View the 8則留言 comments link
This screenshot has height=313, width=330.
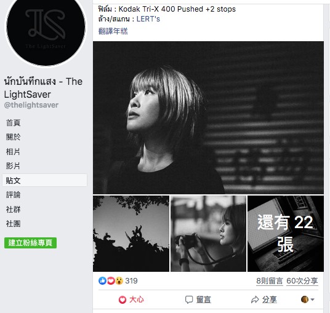[x=270, y=281]
